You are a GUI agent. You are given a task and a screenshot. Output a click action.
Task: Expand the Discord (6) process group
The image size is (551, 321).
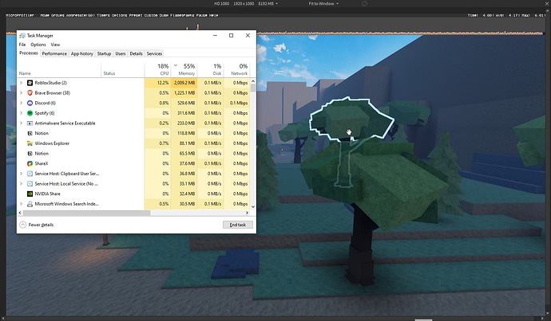click(21, 103)
